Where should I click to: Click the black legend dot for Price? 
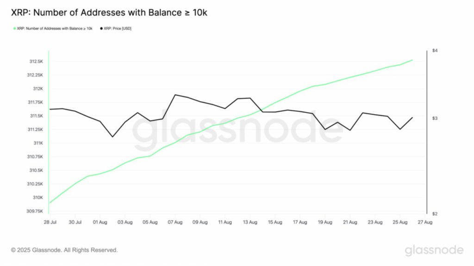[101, 29]
